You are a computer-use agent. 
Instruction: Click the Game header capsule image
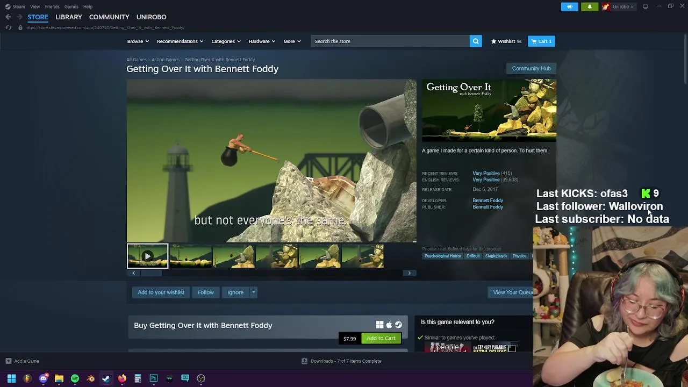pyautogui.click(x=489, y=111)
